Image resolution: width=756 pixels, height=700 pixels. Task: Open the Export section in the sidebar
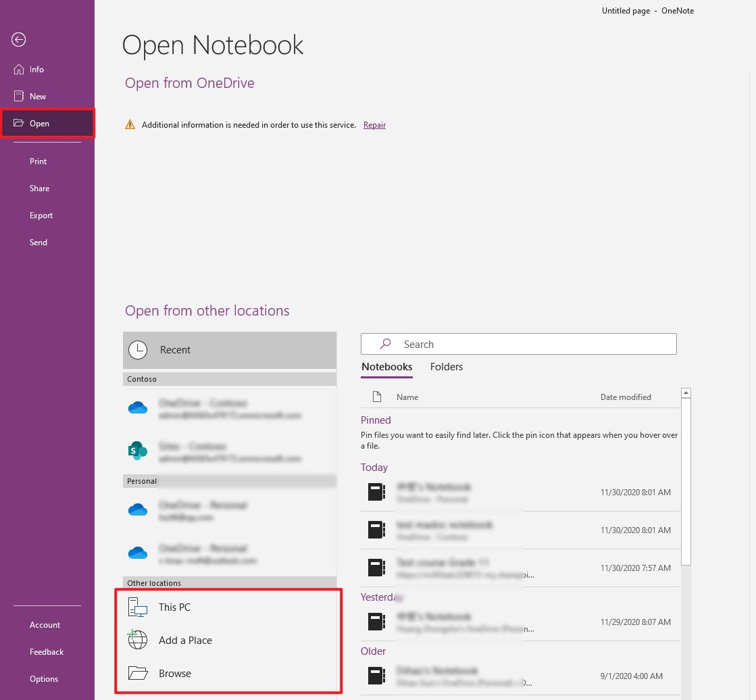click(41, 215)
